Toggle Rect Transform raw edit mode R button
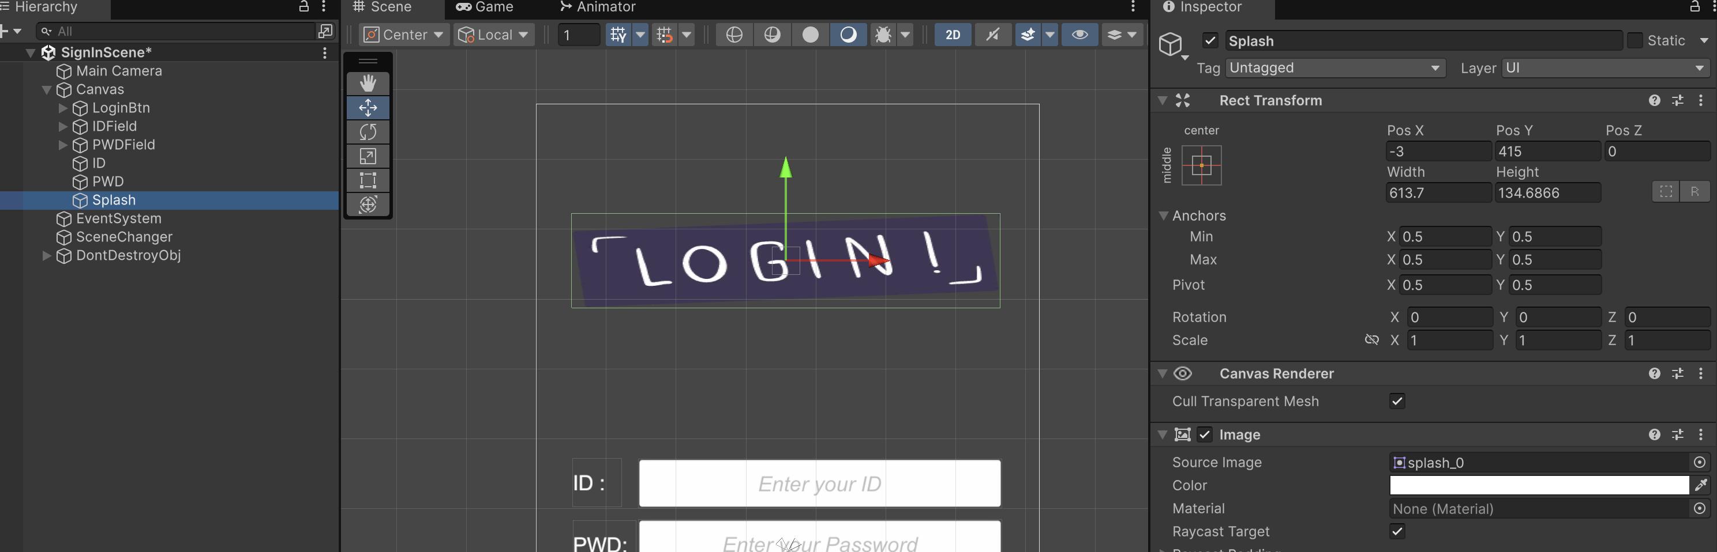Viewport: 1717px width, 552px height. click(x=1694, y=192)
